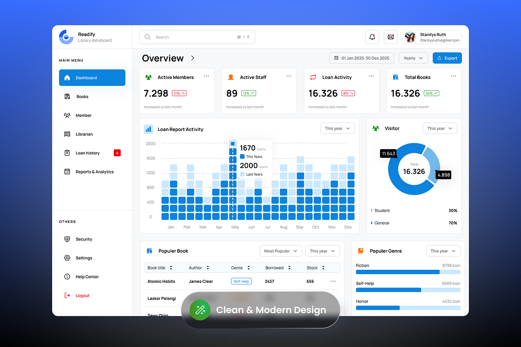This screenshot has width=521, height=347.
Task: Click the 12% increase badge
Action: pos(248,93)
